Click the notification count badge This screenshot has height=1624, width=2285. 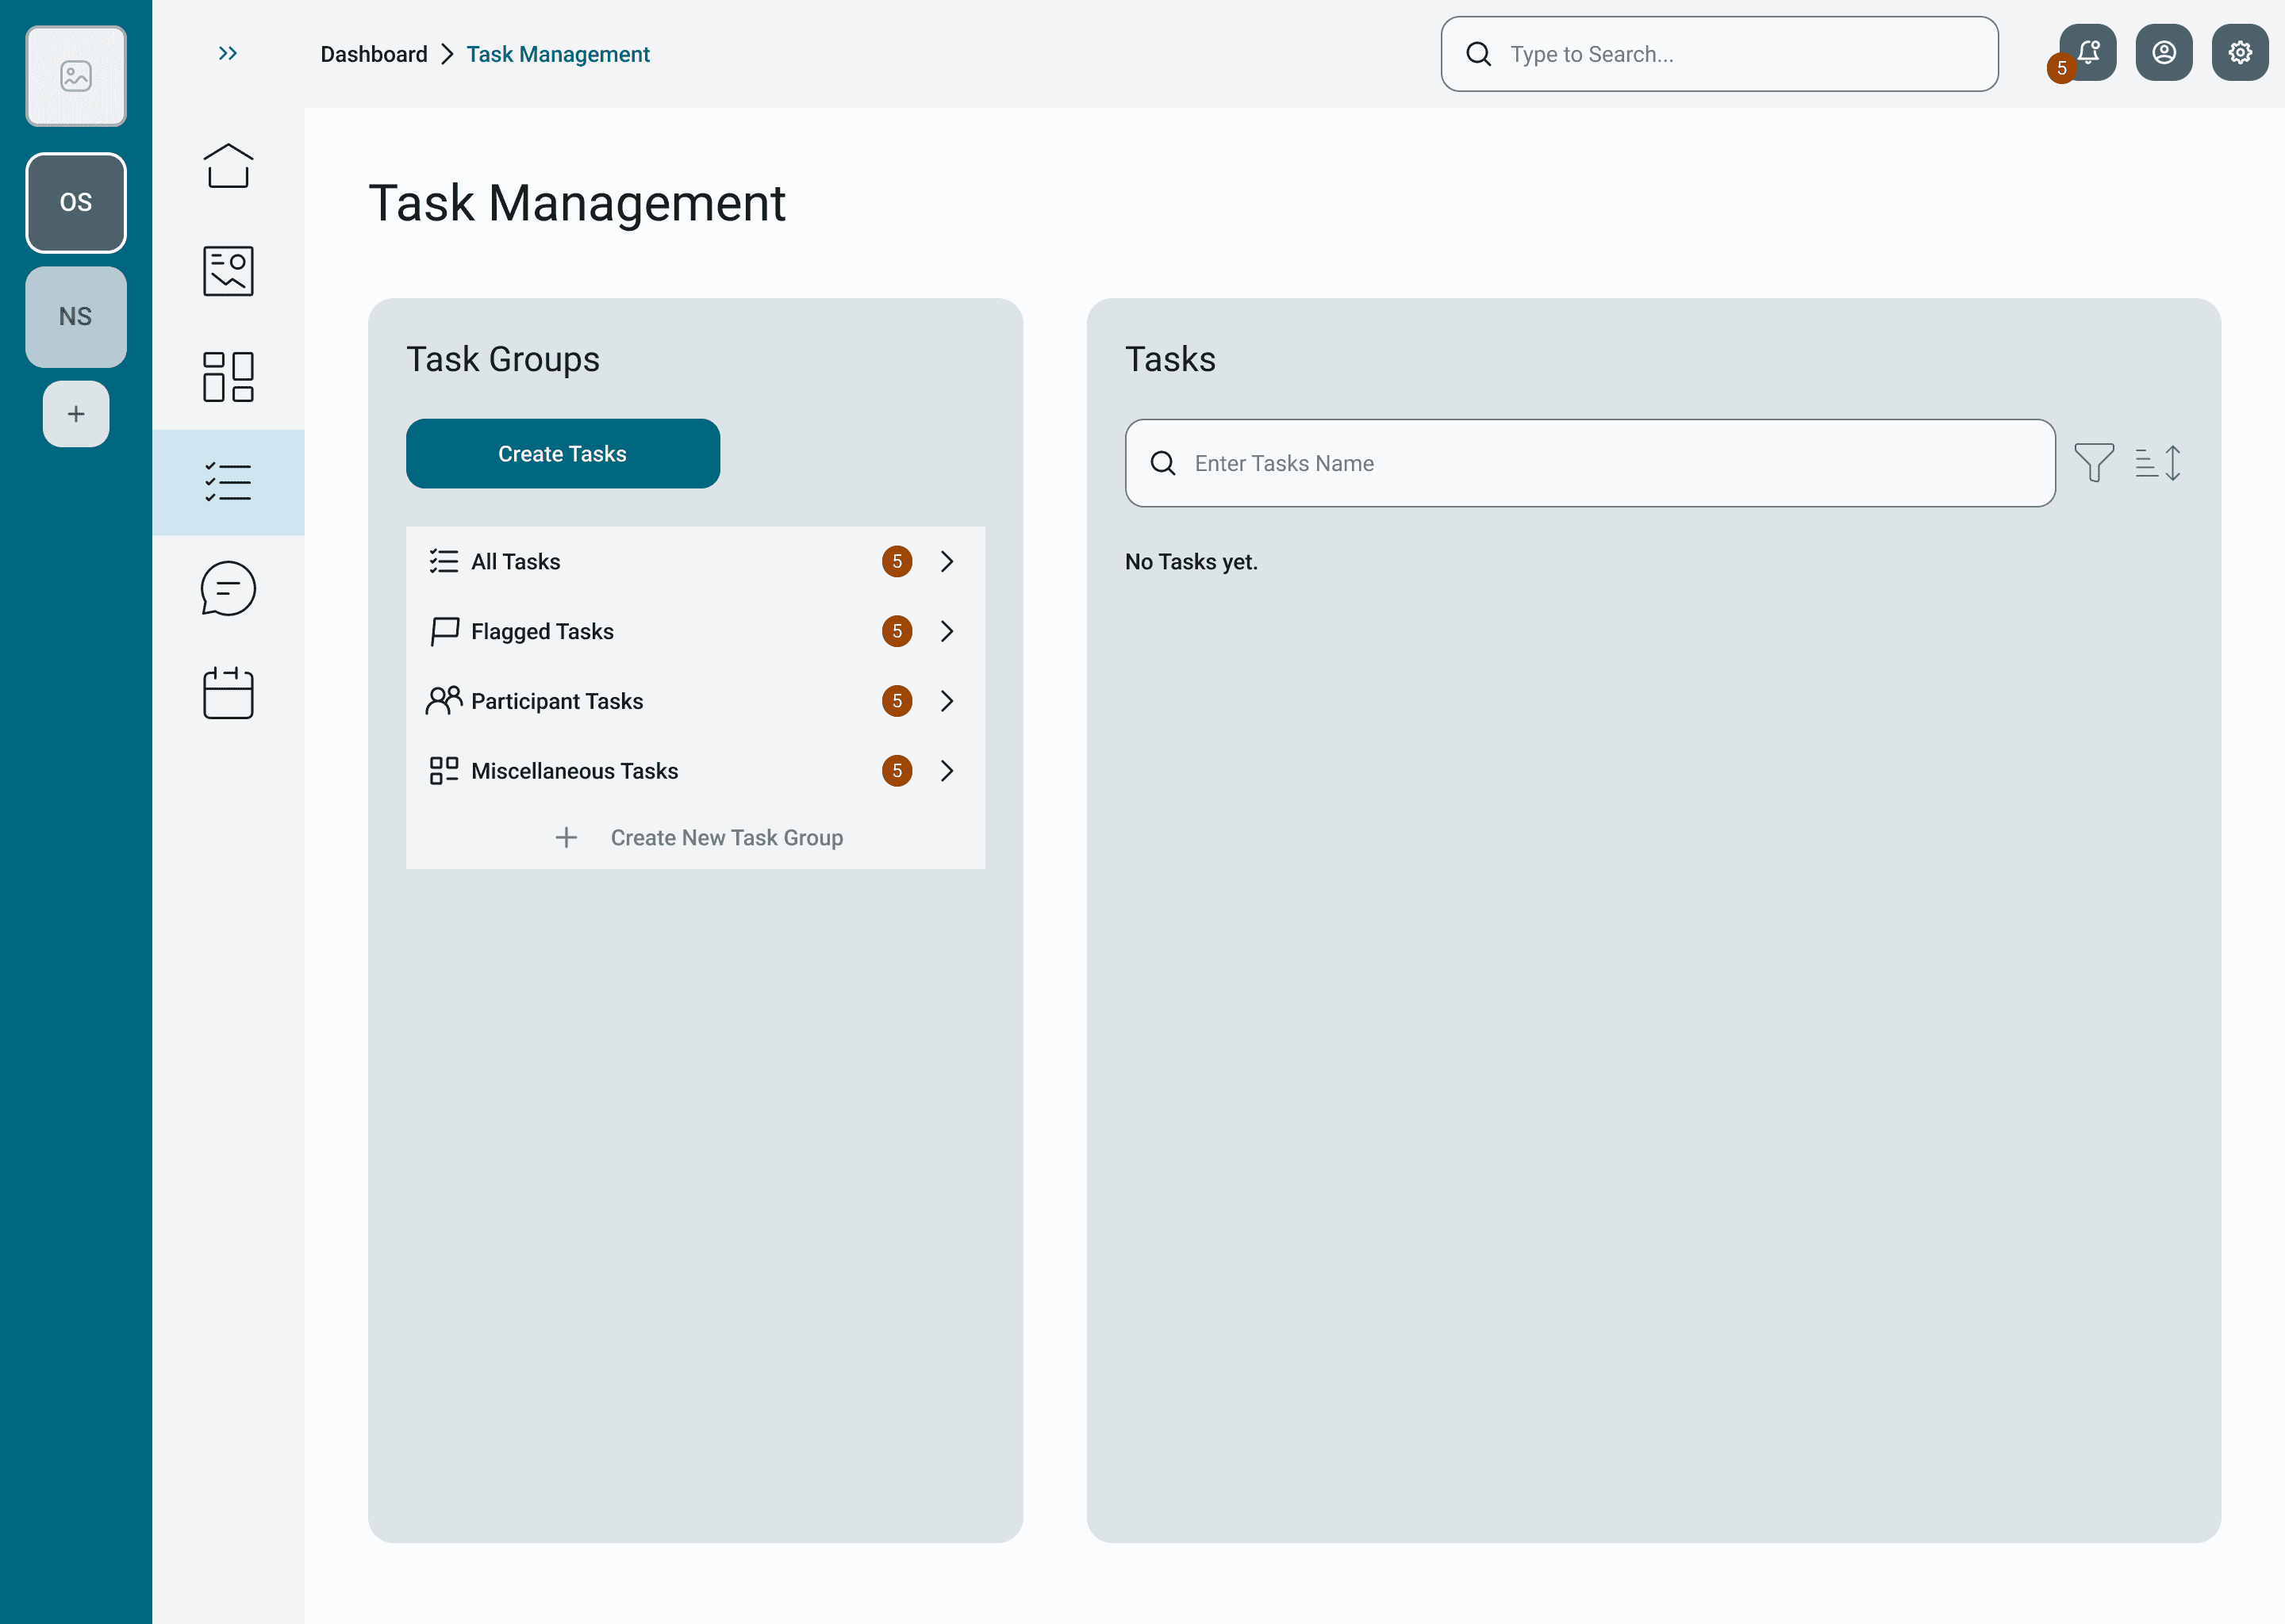2061,68
